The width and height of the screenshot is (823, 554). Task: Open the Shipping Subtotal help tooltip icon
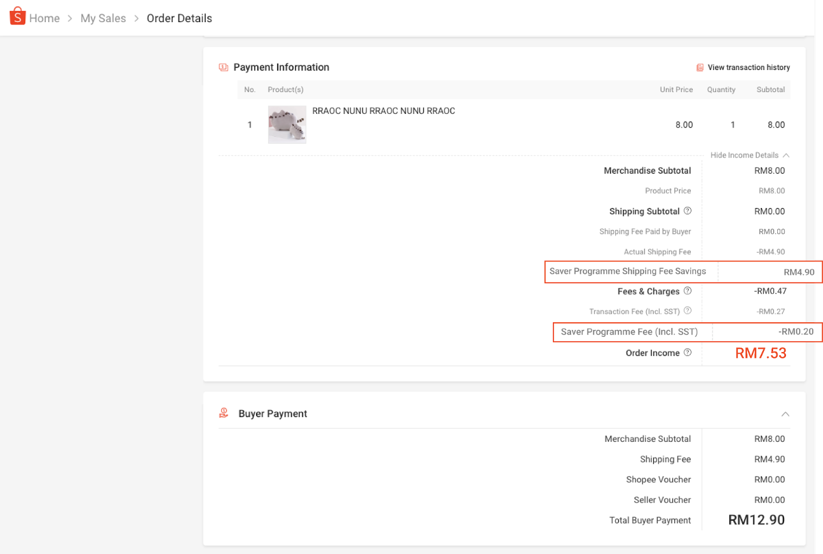pyautogui.click(x=688, y=211)
